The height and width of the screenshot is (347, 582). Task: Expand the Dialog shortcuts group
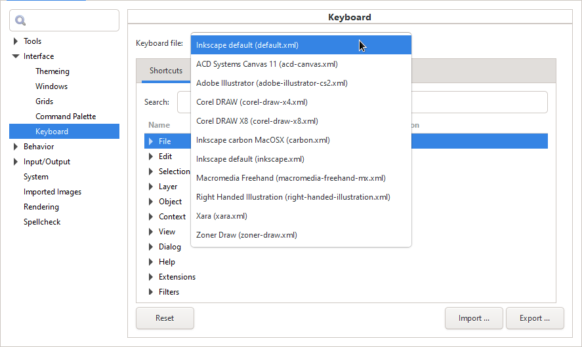pyautogui.click(x=151, y=247)
